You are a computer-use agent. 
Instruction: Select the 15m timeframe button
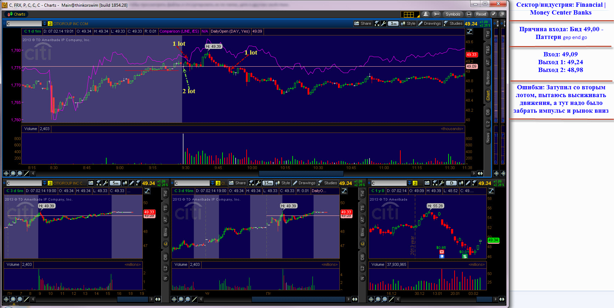point(268,183)
